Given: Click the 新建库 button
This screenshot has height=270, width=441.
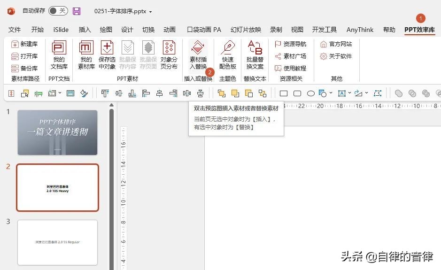Looking at the screenshot, I should pyautogui.click(x=24, y=44).
